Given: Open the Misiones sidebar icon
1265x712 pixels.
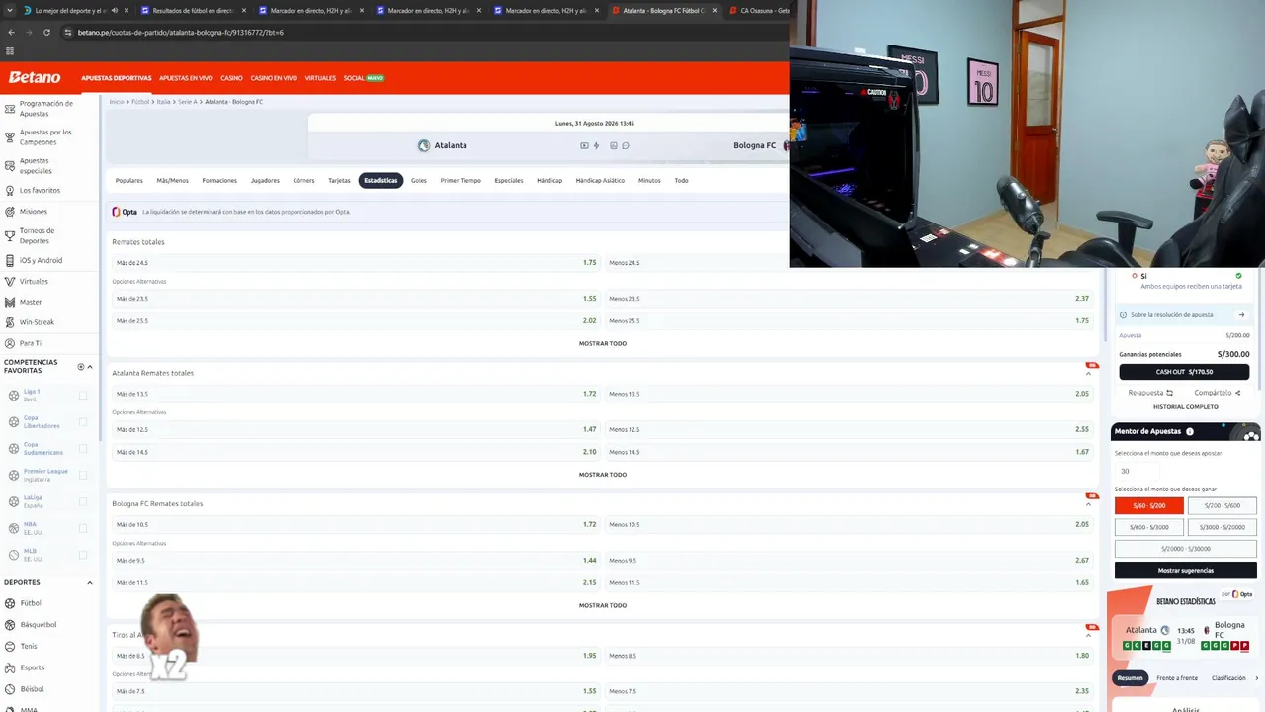Looking at the screenshot, I should (x=10, y=211).
